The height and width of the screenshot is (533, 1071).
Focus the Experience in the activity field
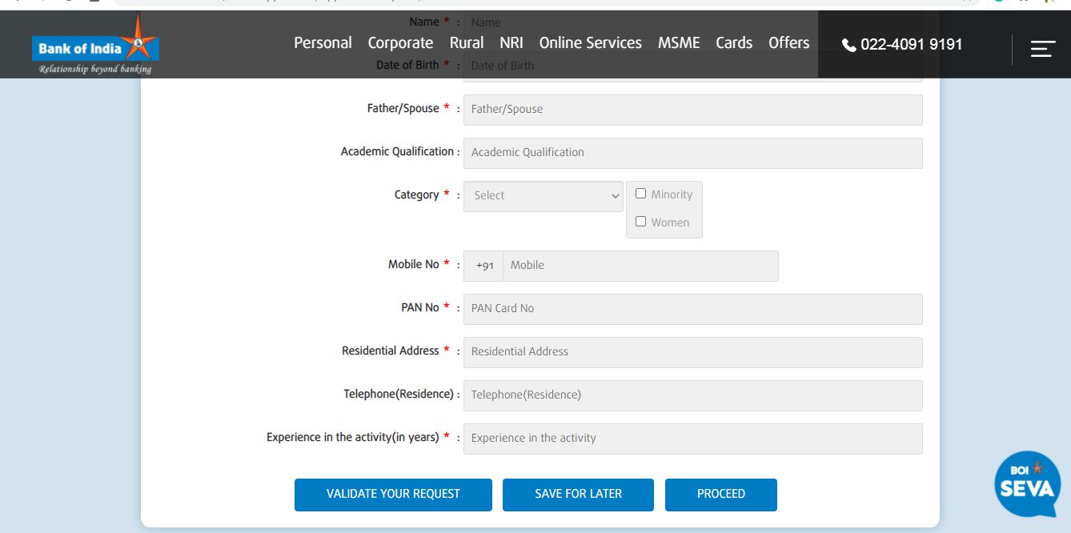pyautogui.click(x=692, y=439)
